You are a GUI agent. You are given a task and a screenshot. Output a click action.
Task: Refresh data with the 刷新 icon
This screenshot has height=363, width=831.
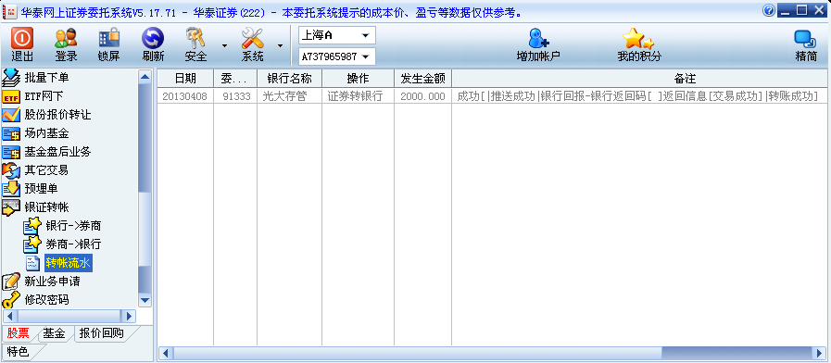pyautogui.click(x=153, y=38)
